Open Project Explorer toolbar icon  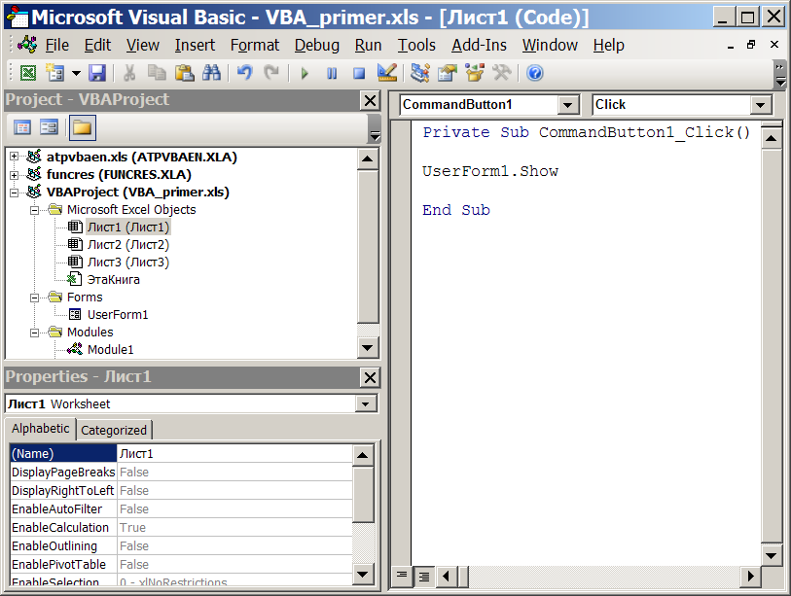pos(419,73)
